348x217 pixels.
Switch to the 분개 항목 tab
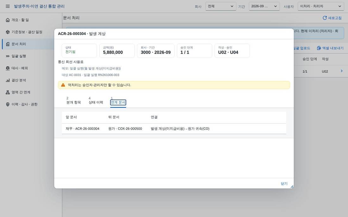click(x=74, y=101)
